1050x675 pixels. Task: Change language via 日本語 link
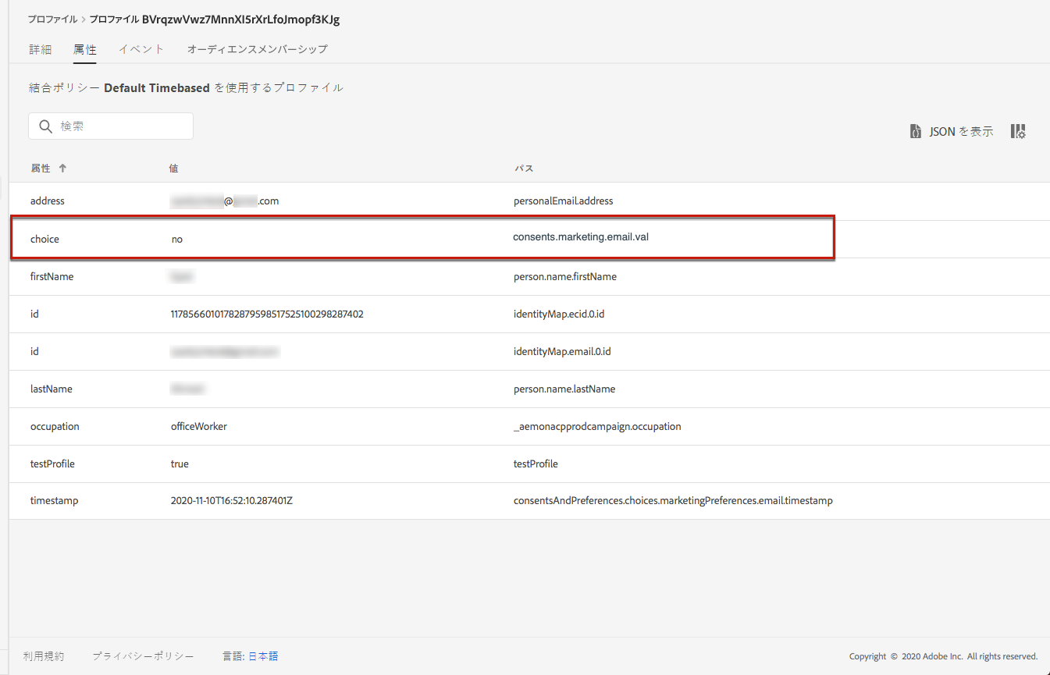263,656
